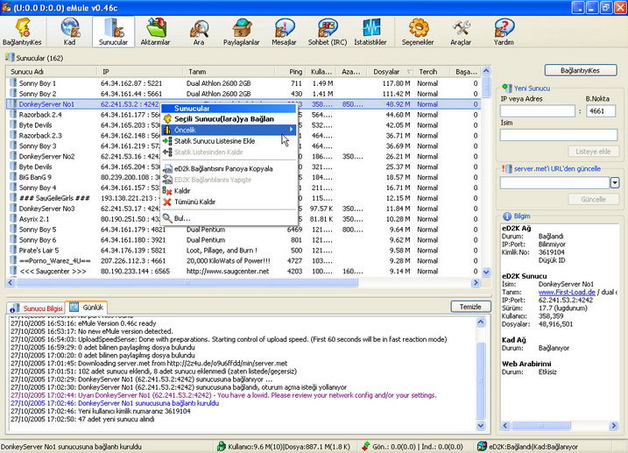The height and width of the screenshot is (453, 628).
Task: Sort by the IP column header
Action: point(140,72)
